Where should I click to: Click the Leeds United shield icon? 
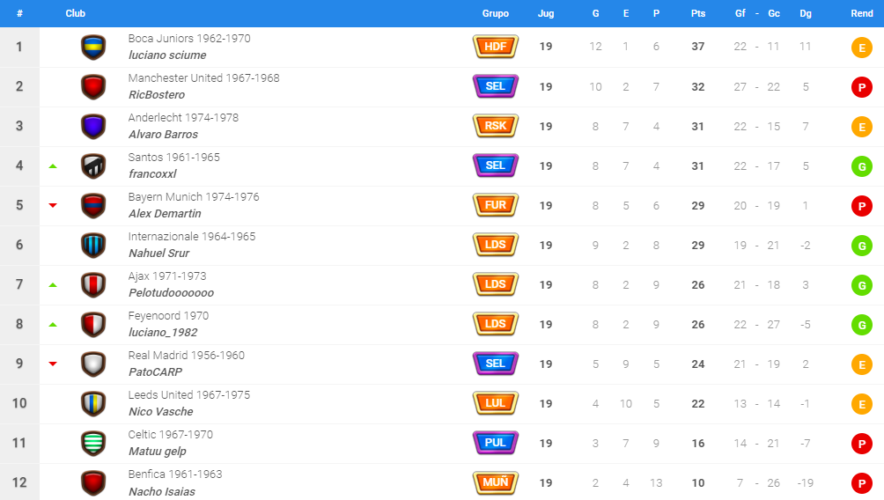click(93, 403)
